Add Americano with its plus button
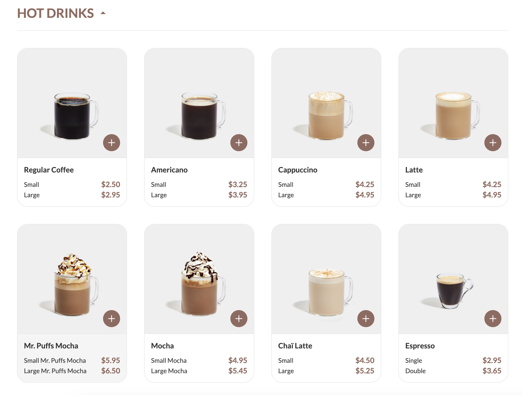 [239, 143]
